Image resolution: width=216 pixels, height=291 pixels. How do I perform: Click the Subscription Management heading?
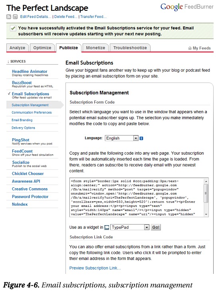coord(99,92)
